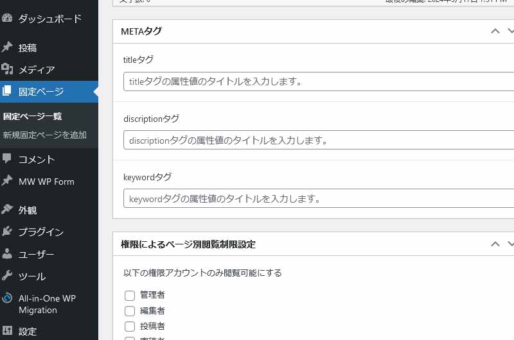
Task: Check the 編集者 checkbox
Action: (130, 311)
